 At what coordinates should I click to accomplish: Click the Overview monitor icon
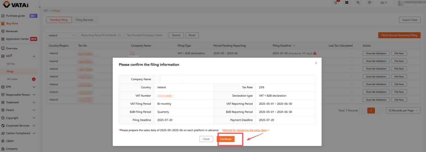pyautogui.click(x=3, y=48)
